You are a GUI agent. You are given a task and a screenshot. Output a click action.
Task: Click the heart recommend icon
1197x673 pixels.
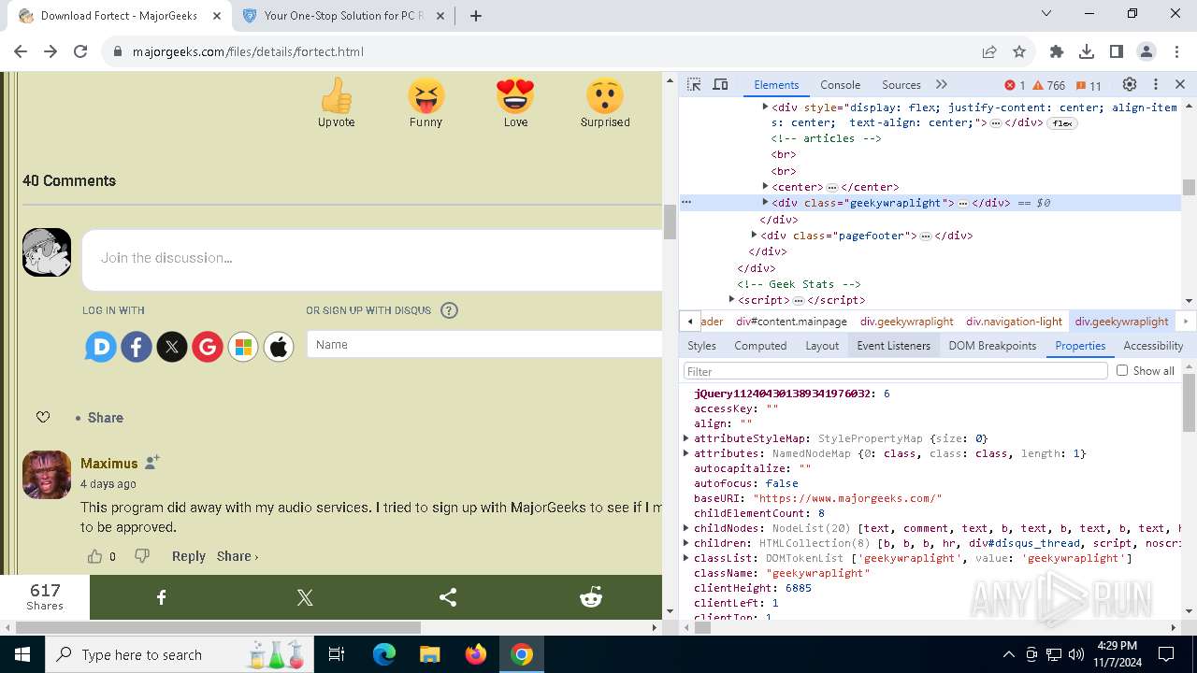tap(43, 418)
